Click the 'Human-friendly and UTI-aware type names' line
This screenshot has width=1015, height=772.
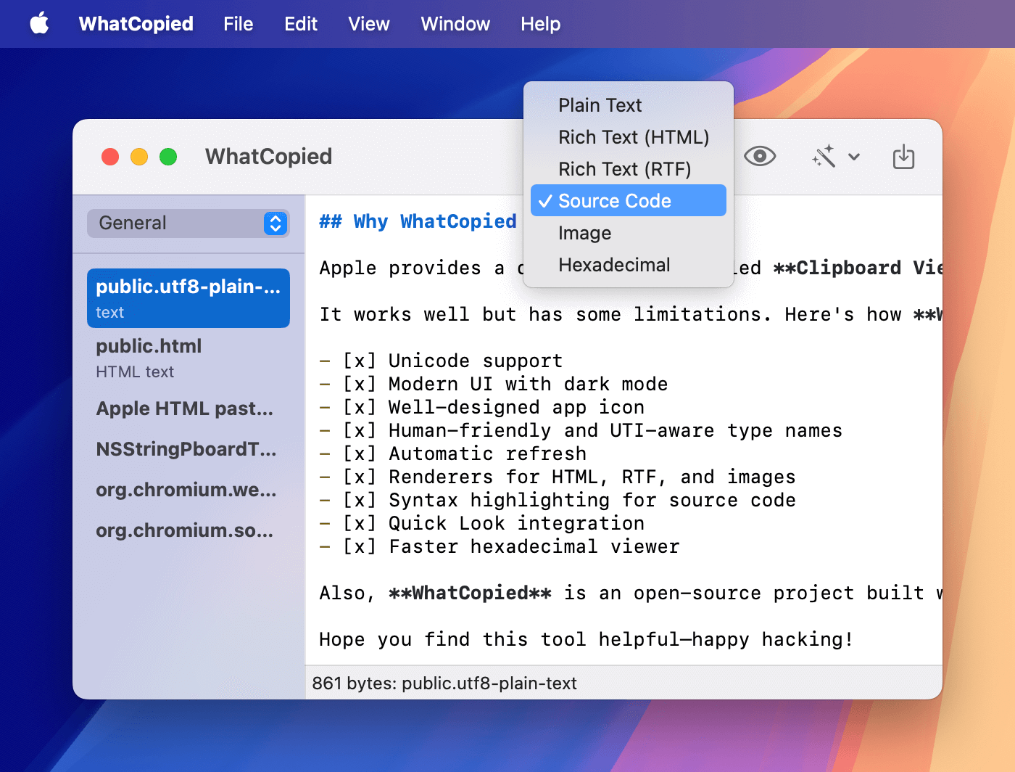click(x=581, y=430)
